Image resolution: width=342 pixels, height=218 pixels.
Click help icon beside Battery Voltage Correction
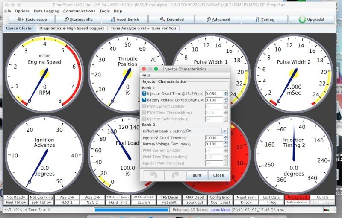pos(144,100)
